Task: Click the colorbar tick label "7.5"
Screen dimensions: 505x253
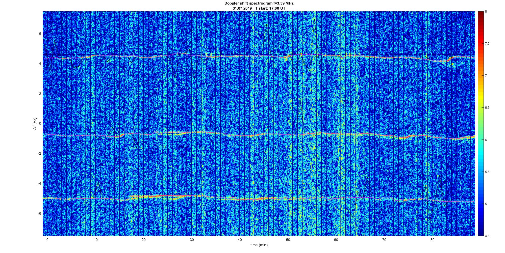Action: 487,44
